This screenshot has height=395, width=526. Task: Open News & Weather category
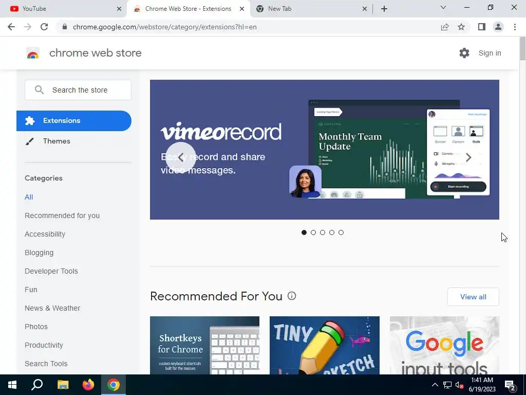[x=52, y=308]
